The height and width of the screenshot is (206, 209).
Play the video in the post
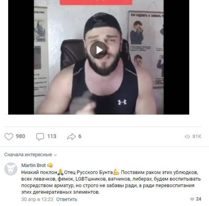(99, 50)
